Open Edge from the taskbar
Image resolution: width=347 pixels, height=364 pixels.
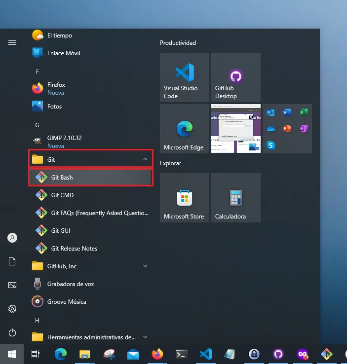[61, 354]
